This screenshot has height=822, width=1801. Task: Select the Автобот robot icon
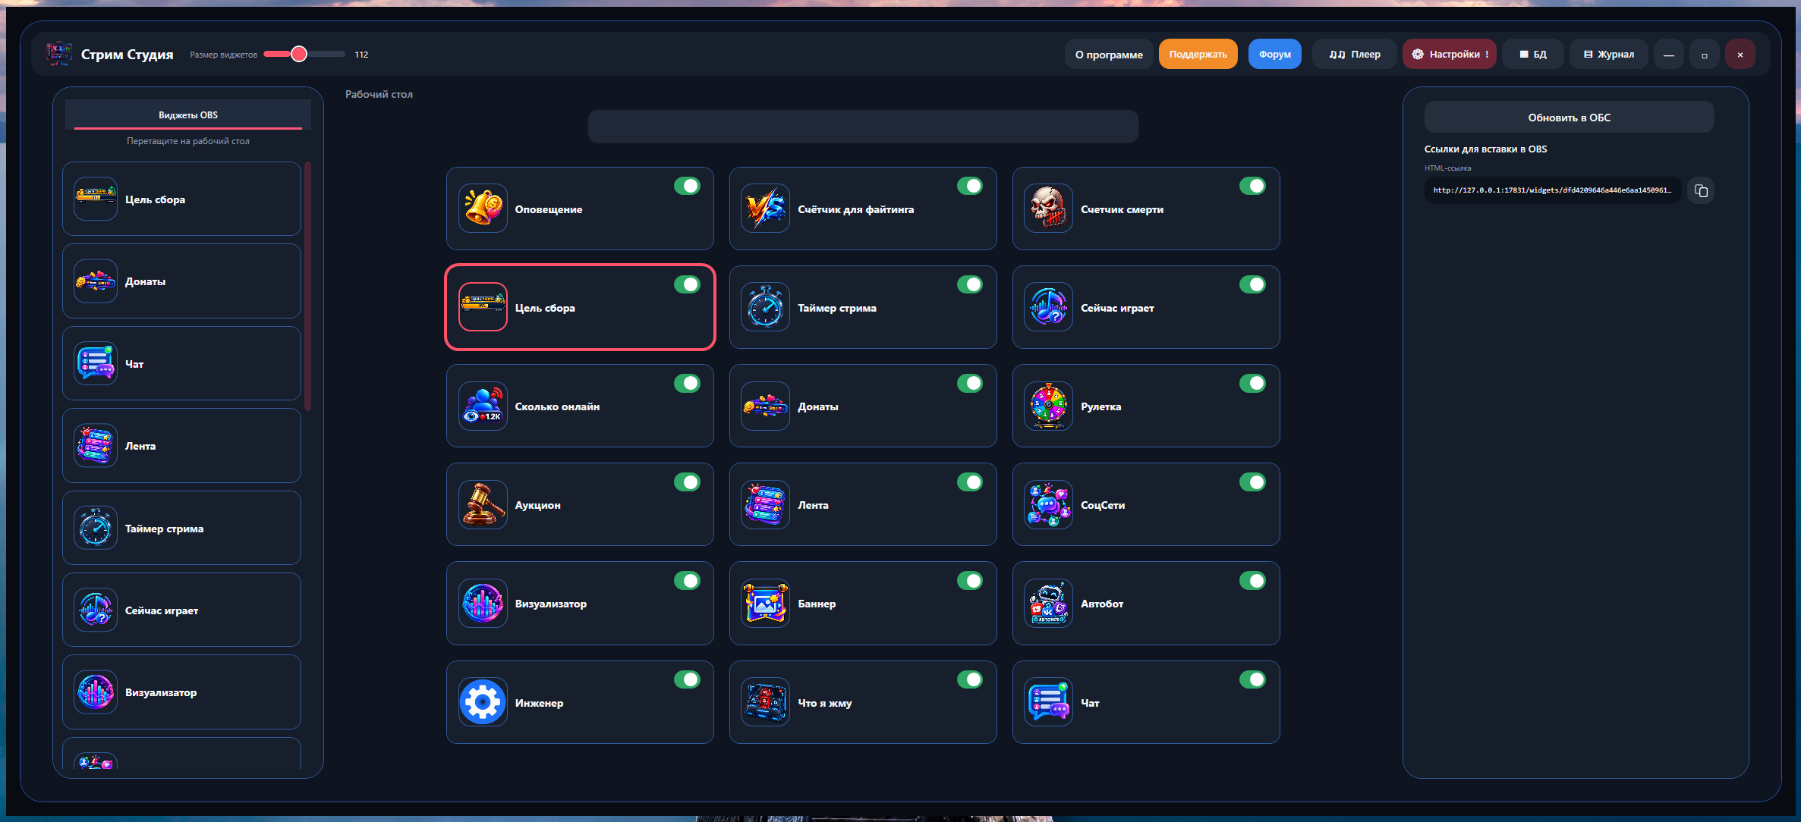[1048, 603]
